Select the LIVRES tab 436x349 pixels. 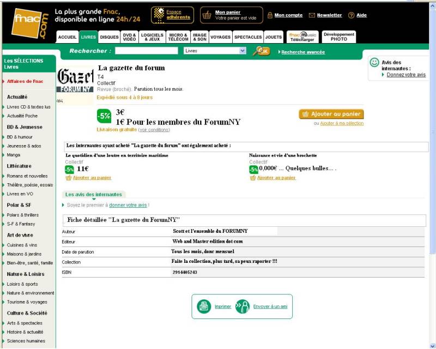pyautogui.click(x=88, y=37)
